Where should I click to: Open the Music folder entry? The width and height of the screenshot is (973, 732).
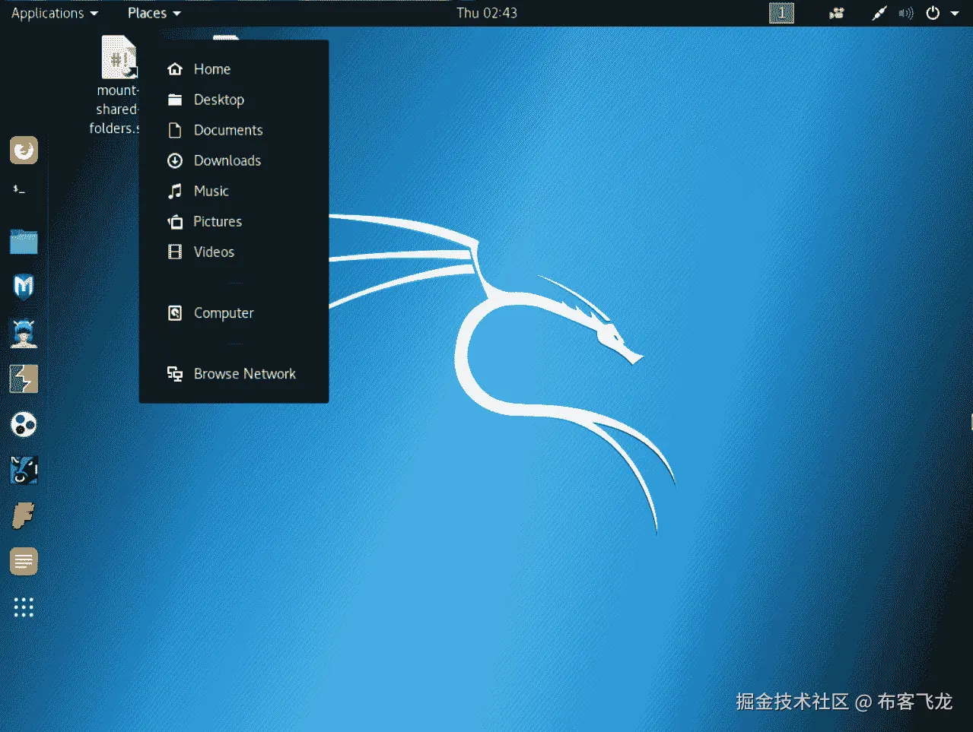coord(234,191)
